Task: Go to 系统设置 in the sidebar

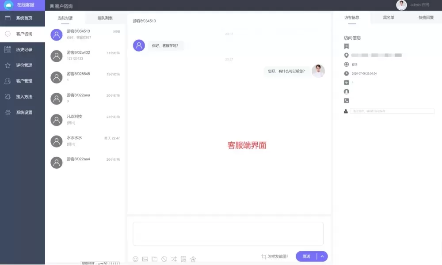Action: (24, 112)
